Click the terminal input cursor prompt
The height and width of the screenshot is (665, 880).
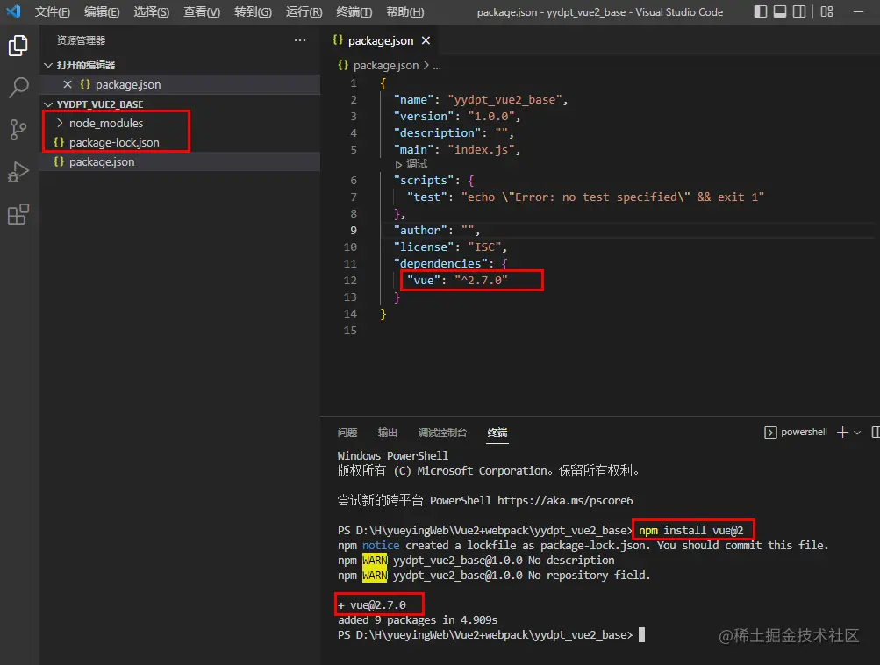(x=641, y=634)
